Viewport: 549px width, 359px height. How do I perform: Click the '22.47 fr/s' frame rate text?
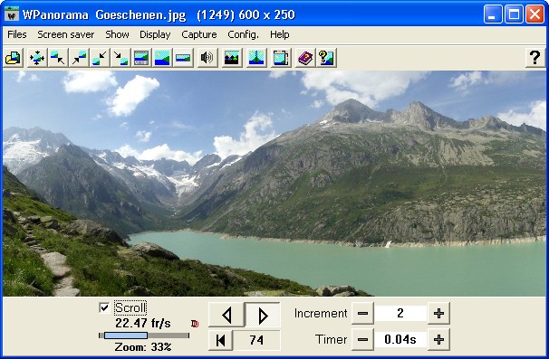point(143,324)
